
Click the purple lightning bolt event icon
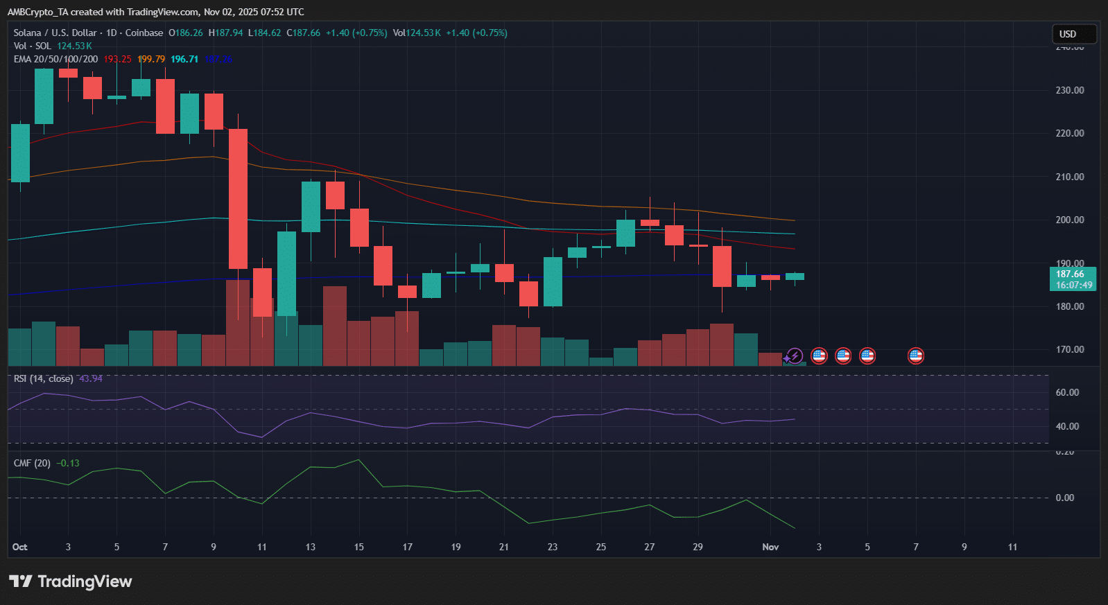[795, 356]
